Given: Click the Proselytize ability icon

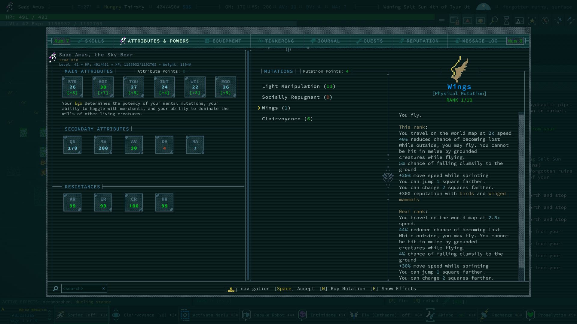Looking at the screenshot, I should (530, 315).
